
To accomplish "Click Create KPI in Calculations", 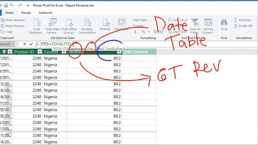I will pos(243,26).
